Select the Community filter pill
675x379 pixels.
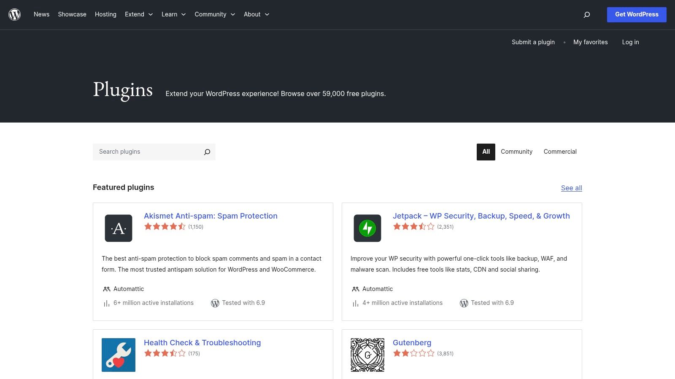coord(516,152)
